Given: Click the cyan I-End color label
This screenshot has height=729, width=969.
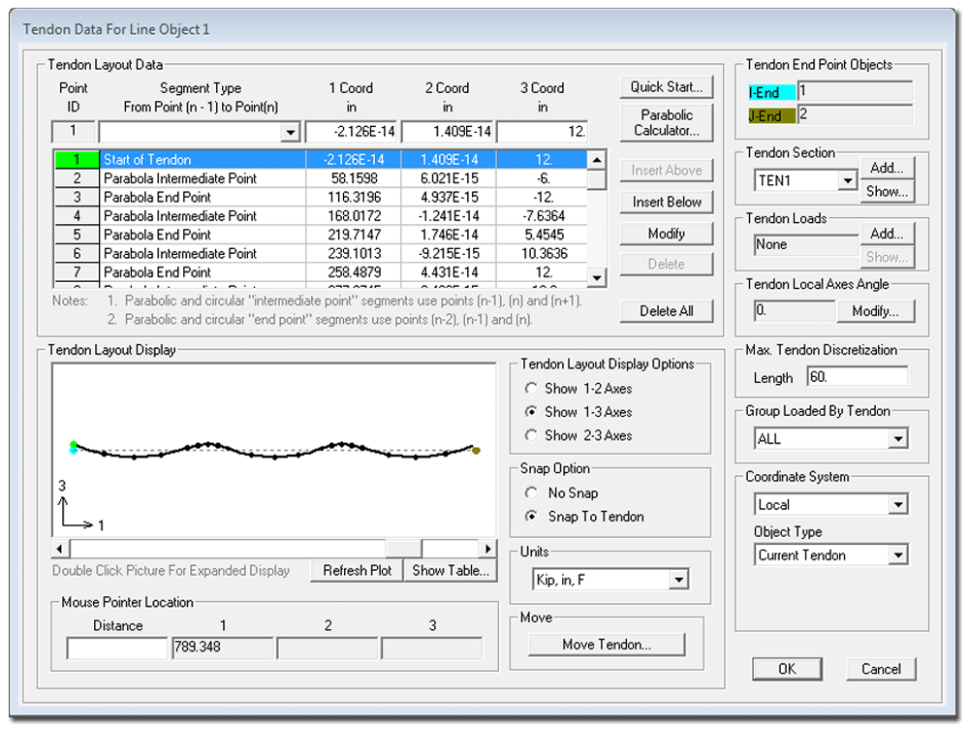Looking at the screenshot, I should coord(771,93).
